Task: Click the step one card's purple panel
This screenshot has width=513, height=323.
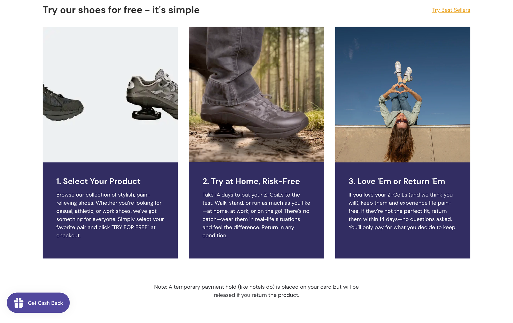Action: [110, 210]
